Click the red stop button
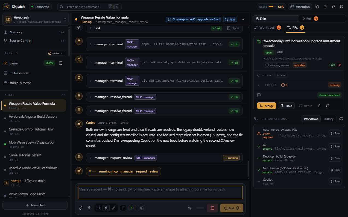 (213, 208)
